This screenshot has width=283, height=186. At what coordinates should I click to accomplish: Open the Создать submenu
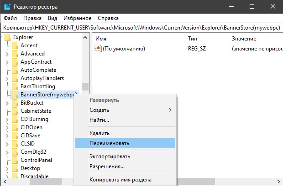point(125,110)
